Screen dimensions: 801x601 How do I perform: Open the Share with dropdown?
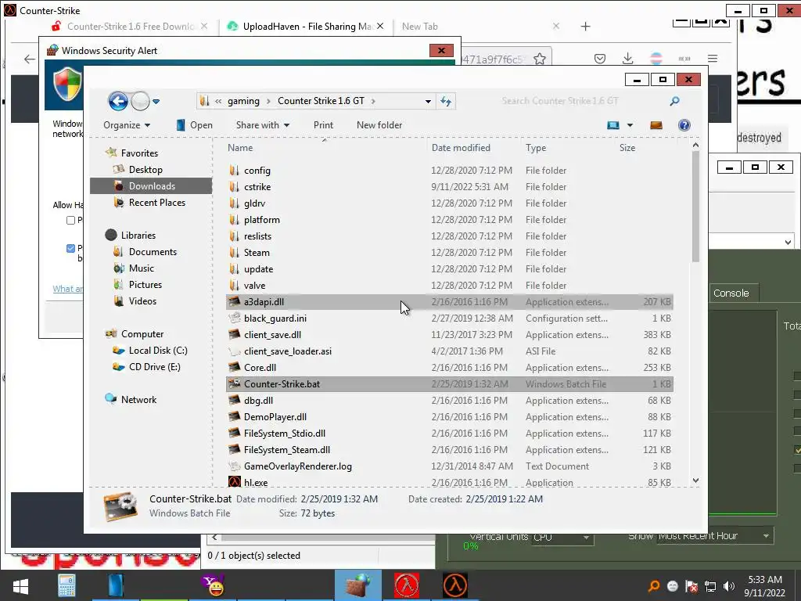point(263,125)
